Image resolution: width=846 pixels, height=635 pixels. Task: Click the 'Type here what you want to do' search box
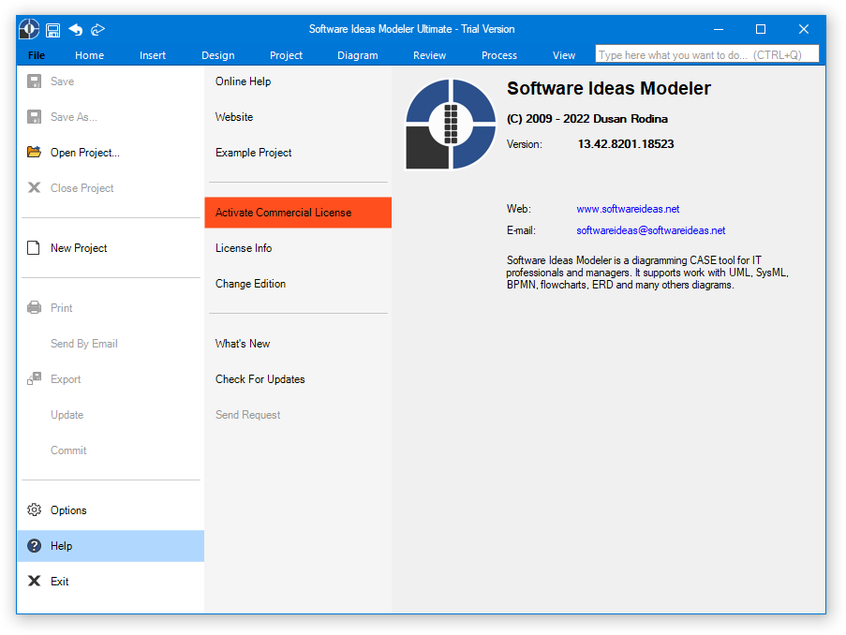706,54
